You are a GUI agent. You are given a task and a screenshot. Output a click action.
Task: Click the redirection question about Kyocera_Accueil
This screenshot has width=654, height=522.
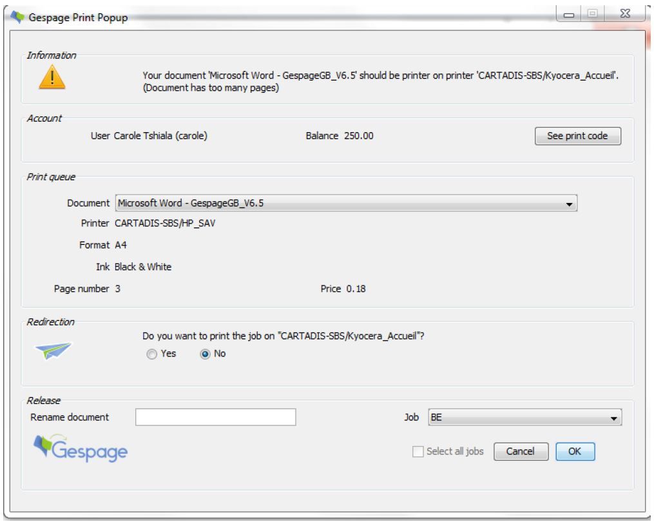point(284,336)
